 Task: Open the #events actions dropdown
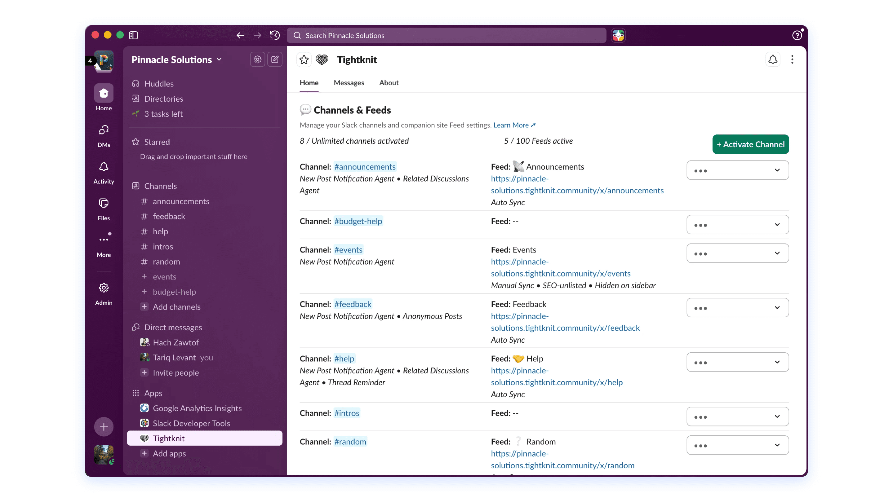(x=737, y=253)
